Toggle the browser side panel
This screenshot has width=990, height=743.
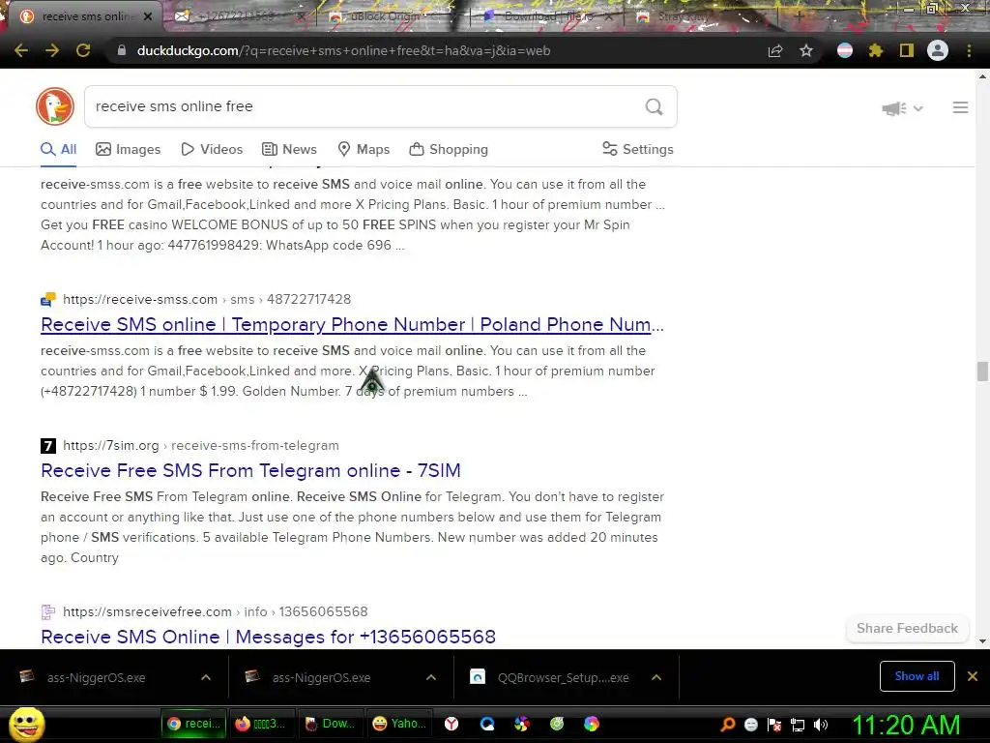(907, 50)
